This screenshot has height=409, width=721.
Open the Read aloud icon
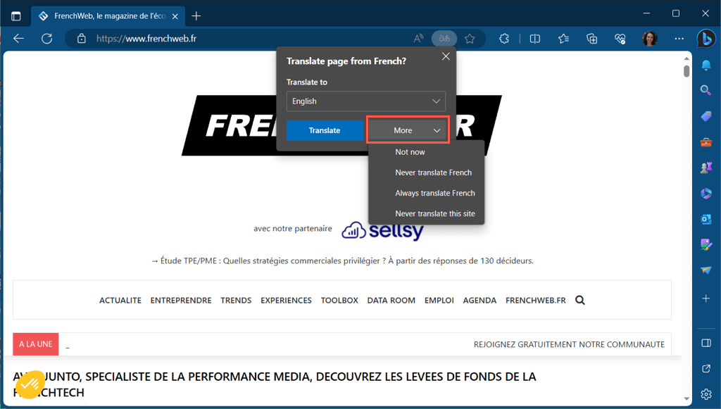point(418,39)
